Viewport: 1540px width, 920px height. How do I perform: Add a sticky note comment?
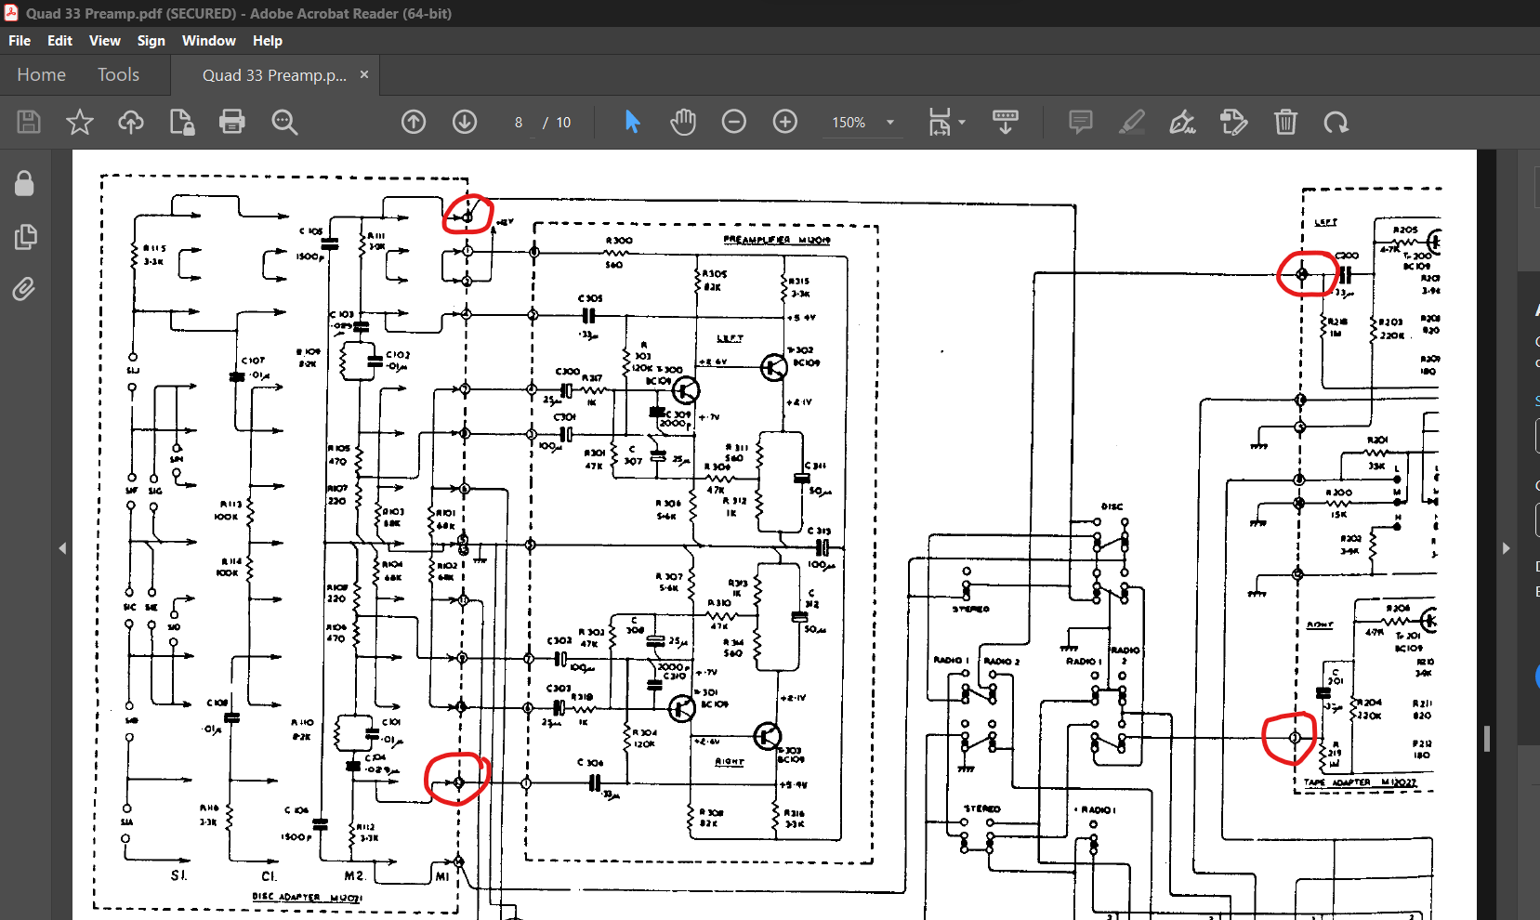click(1080, 122)
